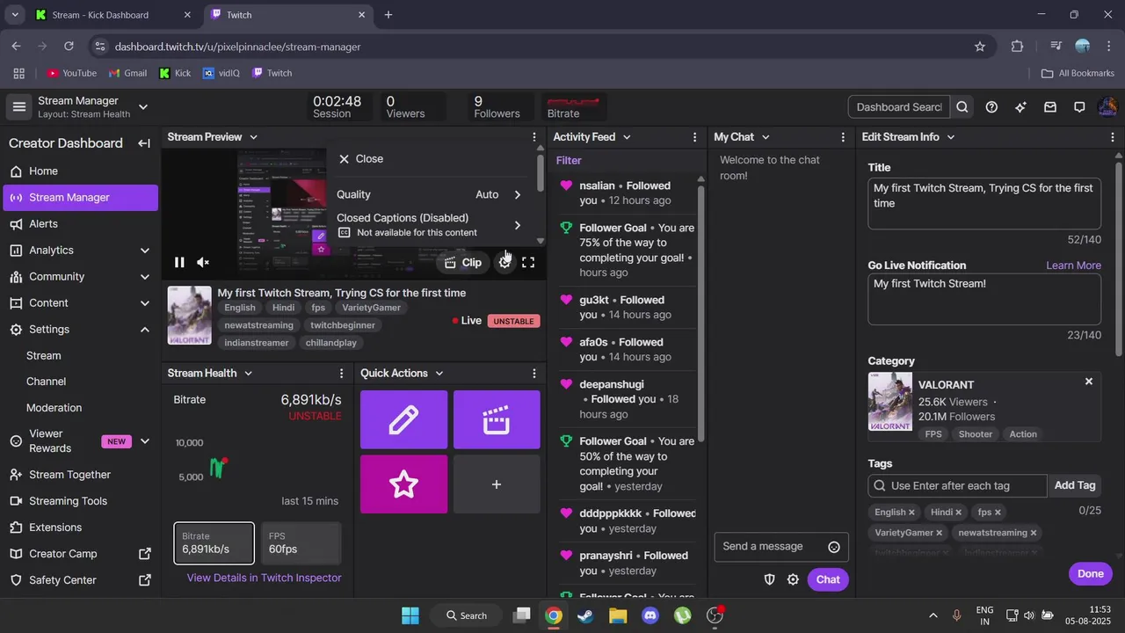The height and width of the screenshot is (633, 1125).
Task: Remove the VarietyGamer tag
Action: coord(939,533)
